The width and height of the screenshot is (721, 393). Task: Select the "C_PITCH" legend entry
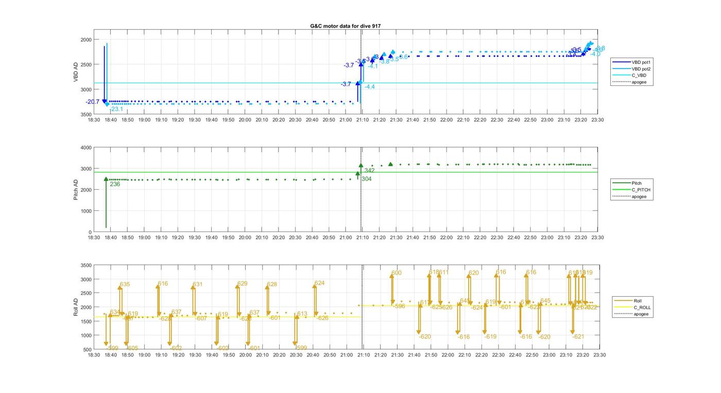(x=631, y=190)
